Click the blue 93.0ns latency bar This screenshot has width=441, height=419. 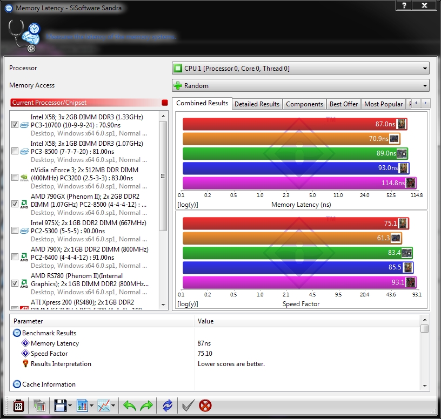(296, 168)
